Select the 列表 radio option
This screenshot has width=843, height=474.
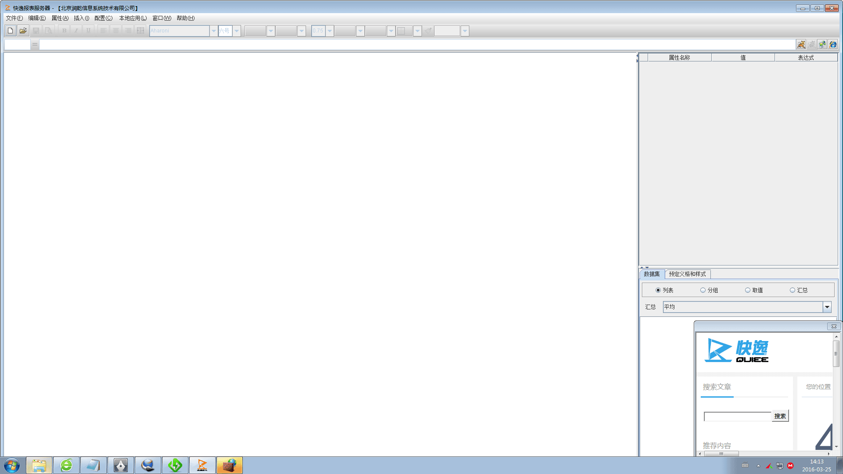(x=658, y=290)
